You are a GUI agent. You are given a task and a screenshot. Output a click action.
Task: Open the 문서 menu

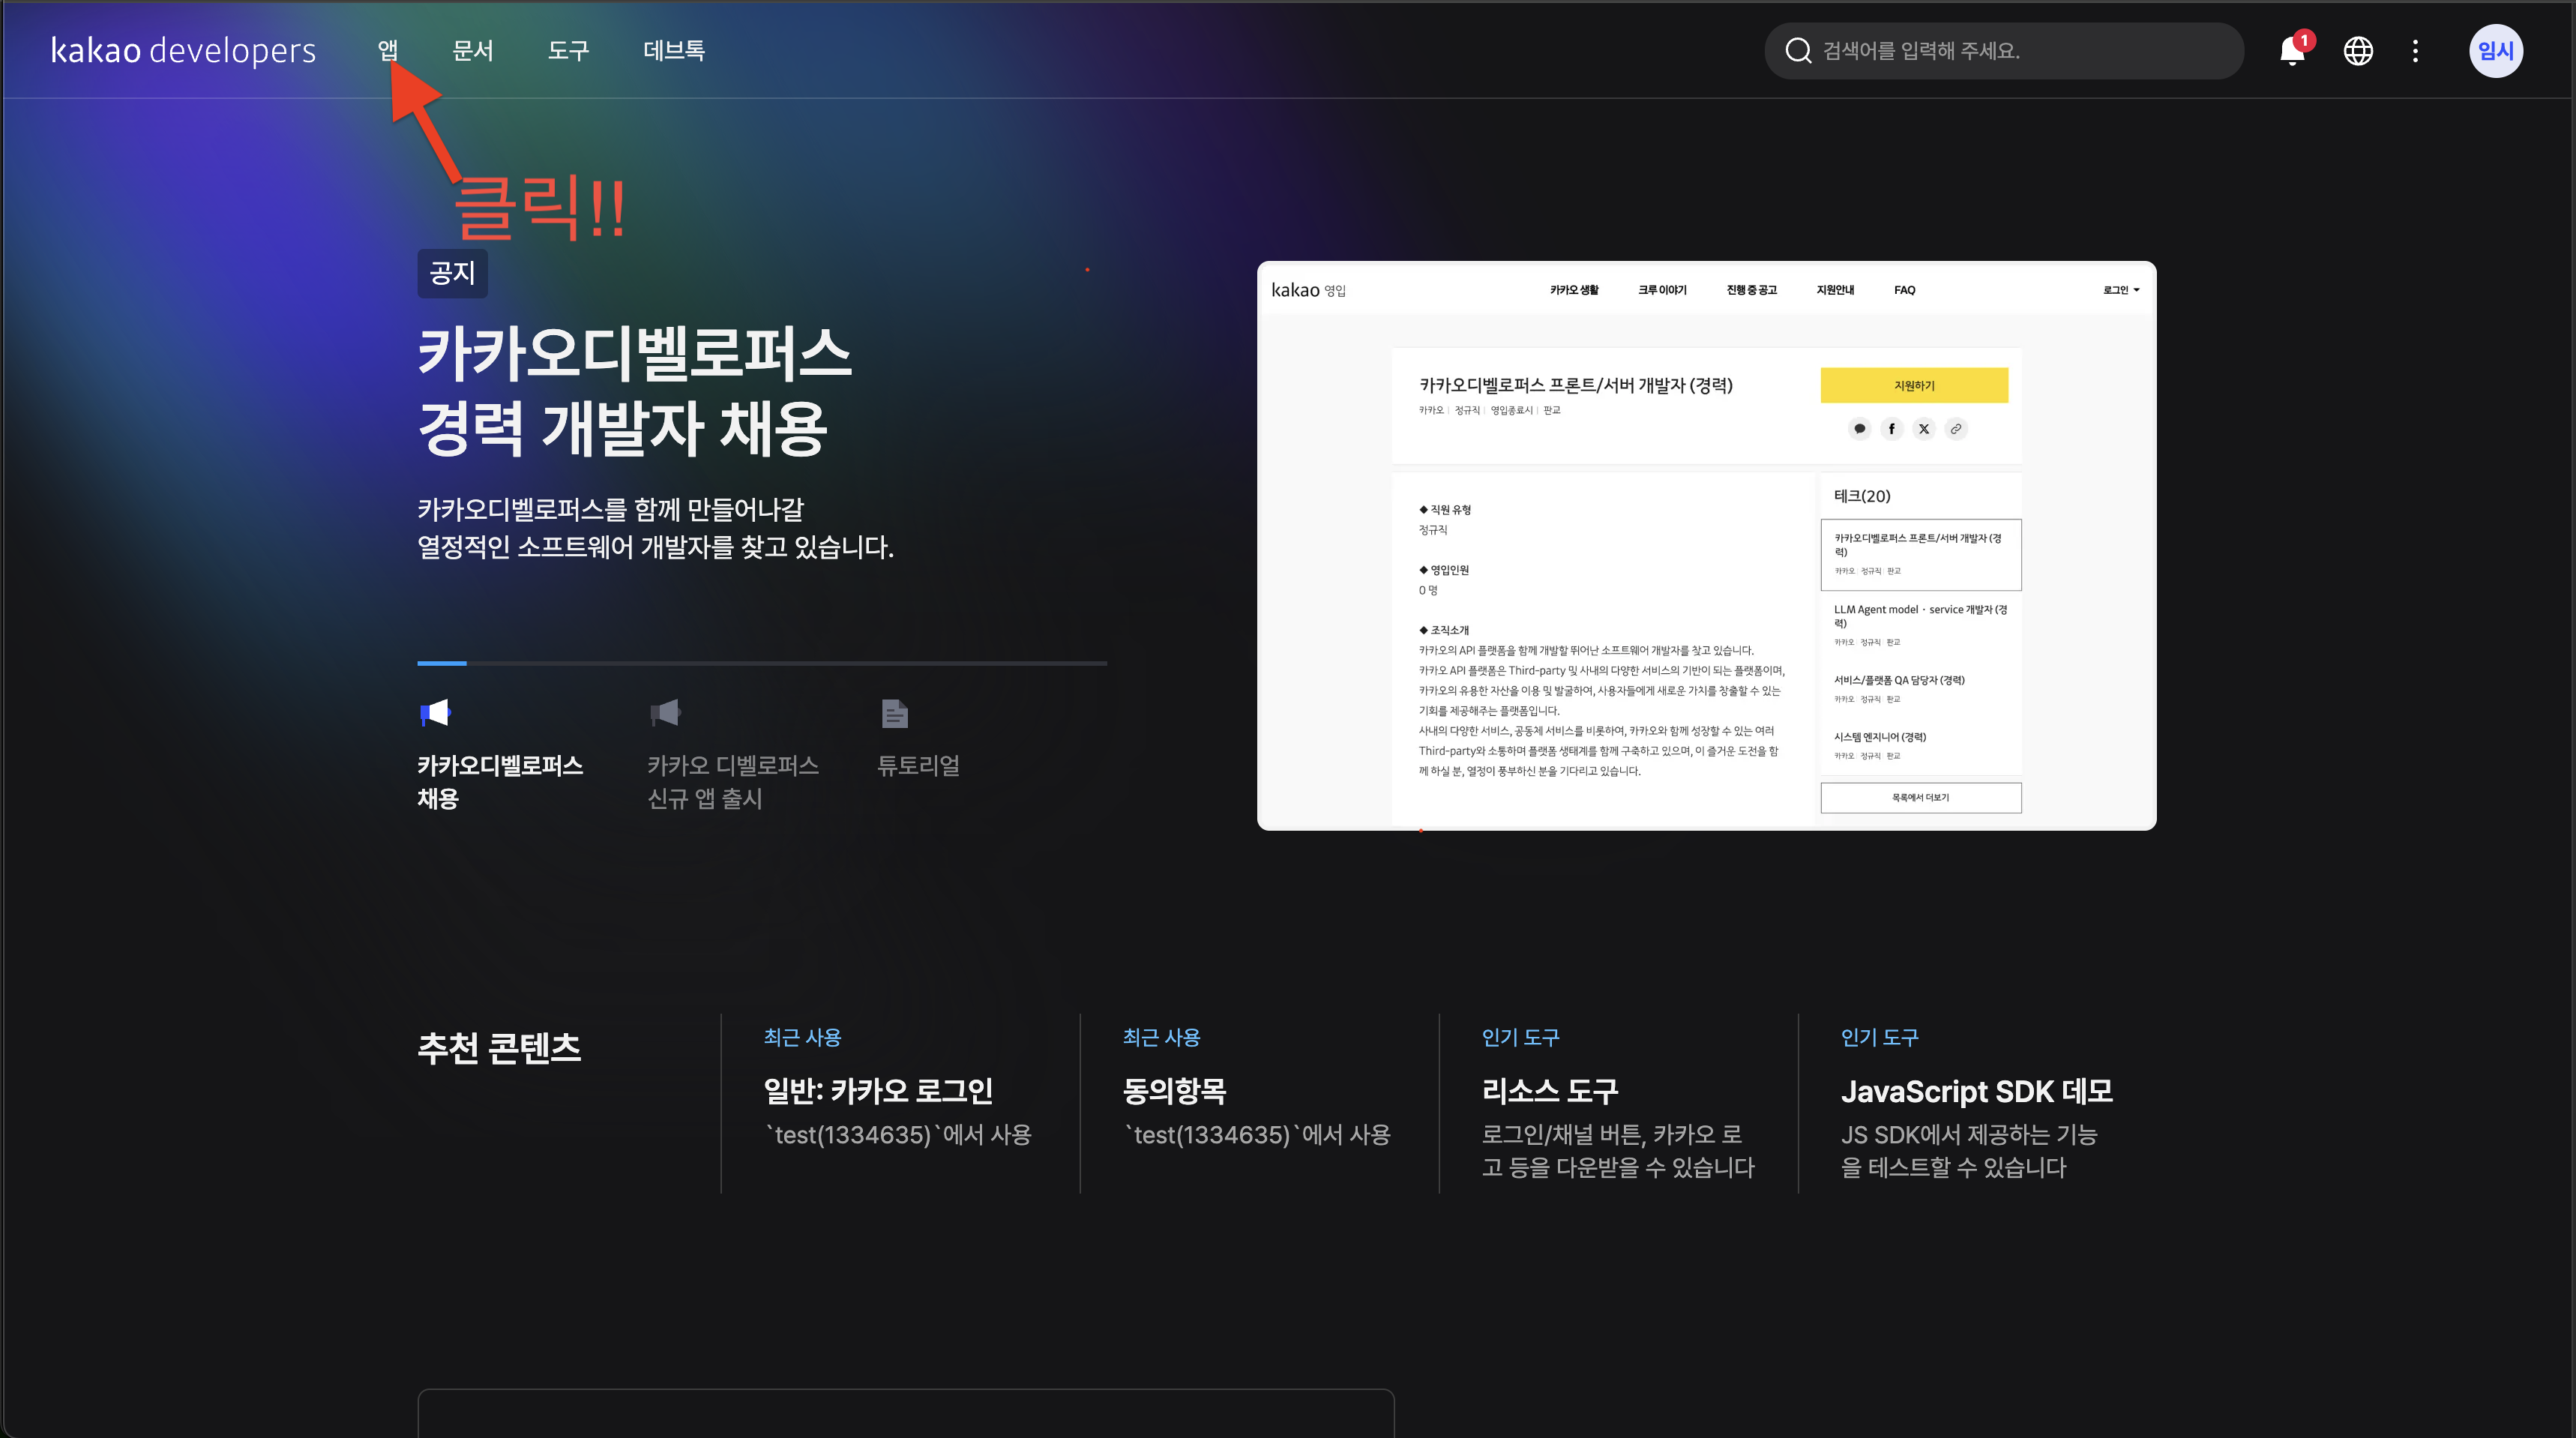point(472,50)
